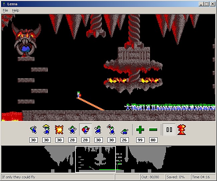Click the digger count box showing 26
The image size is (217, 181).
125,140
